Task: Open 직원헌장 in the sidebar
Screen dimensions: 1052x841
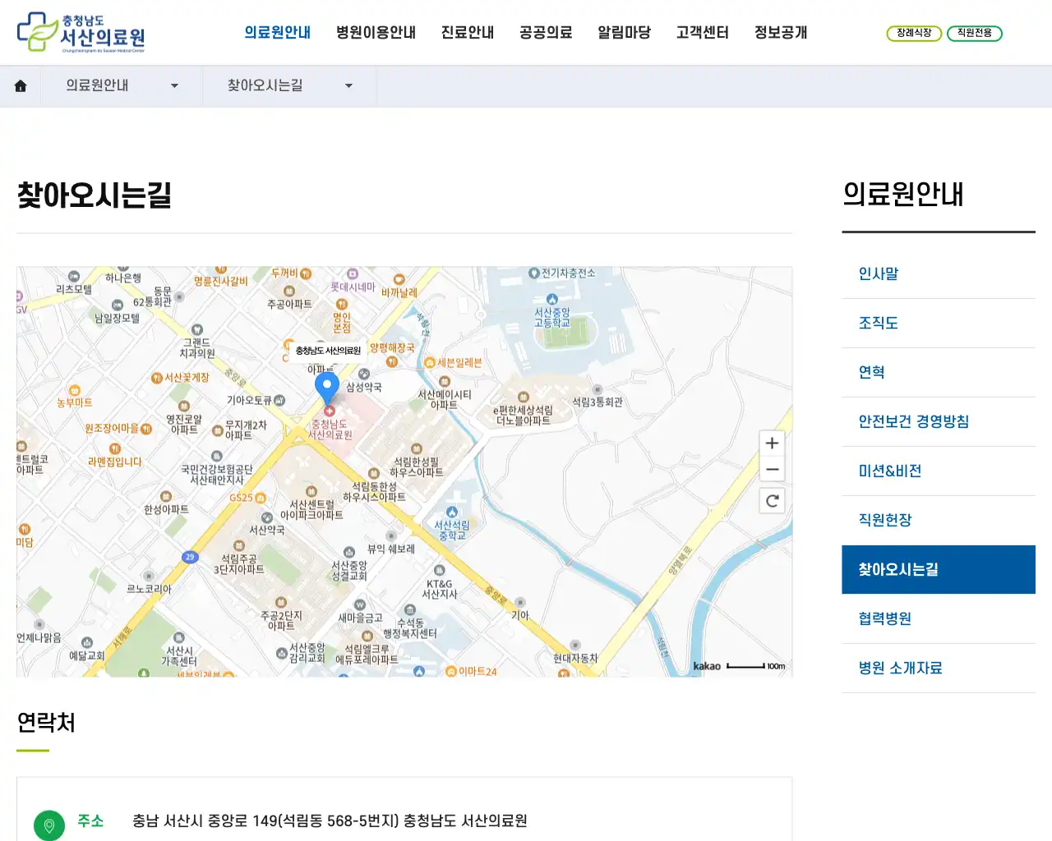Action: click(x=939, y=521)
